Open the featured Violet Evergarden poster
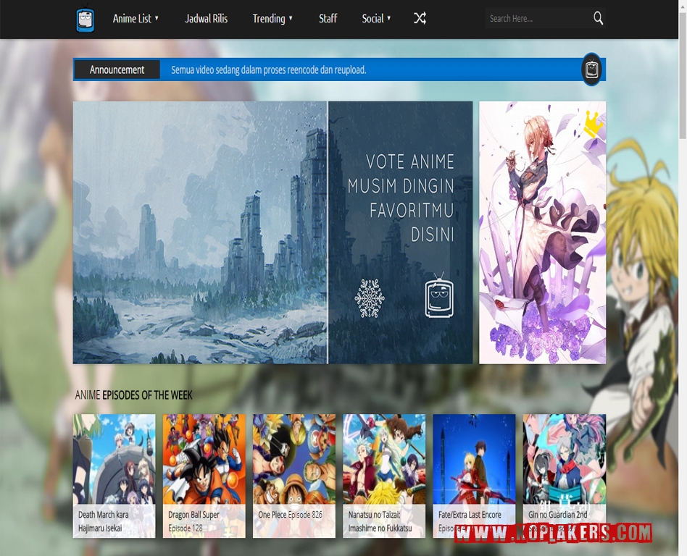Image resolution: width=687 pixels, height=556 pixels. click(x=542, y=232)
